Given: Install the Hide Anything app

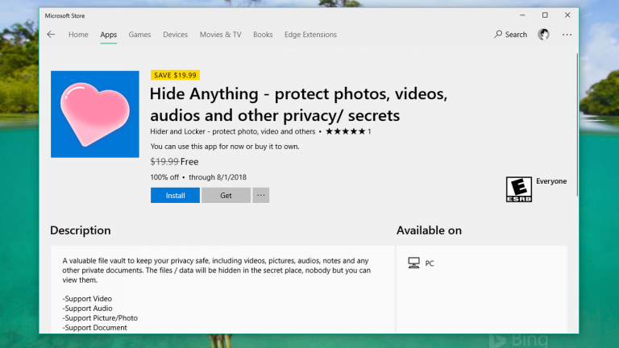Looking at the screenshot, I should pyautogui.click(x=175, y=195).
